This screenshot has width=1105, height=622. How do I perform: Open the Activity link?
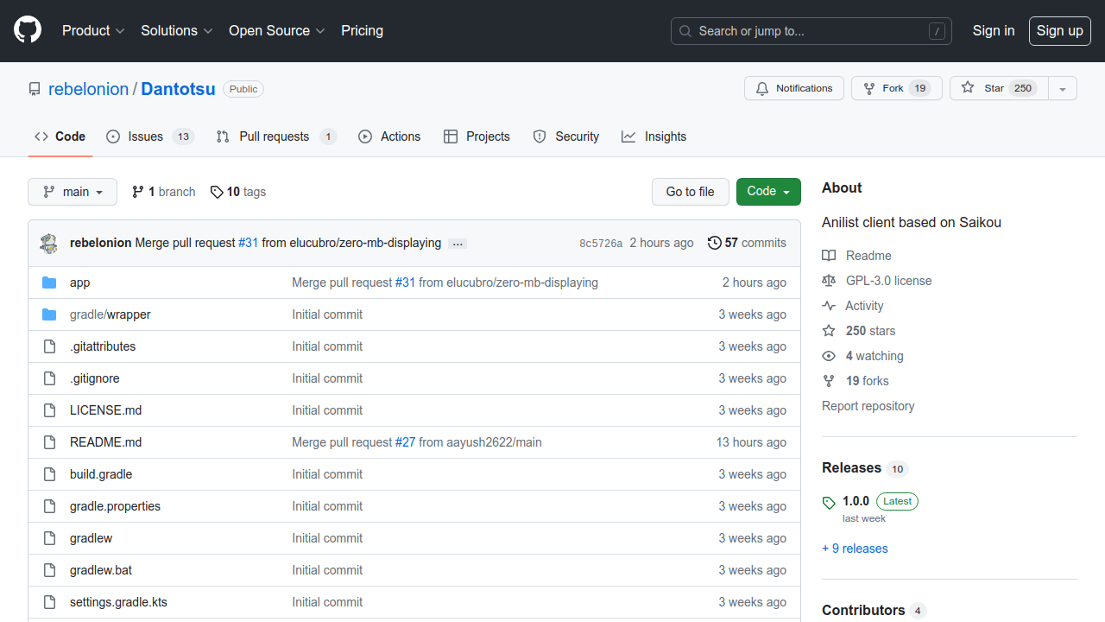tap(852, 306)
